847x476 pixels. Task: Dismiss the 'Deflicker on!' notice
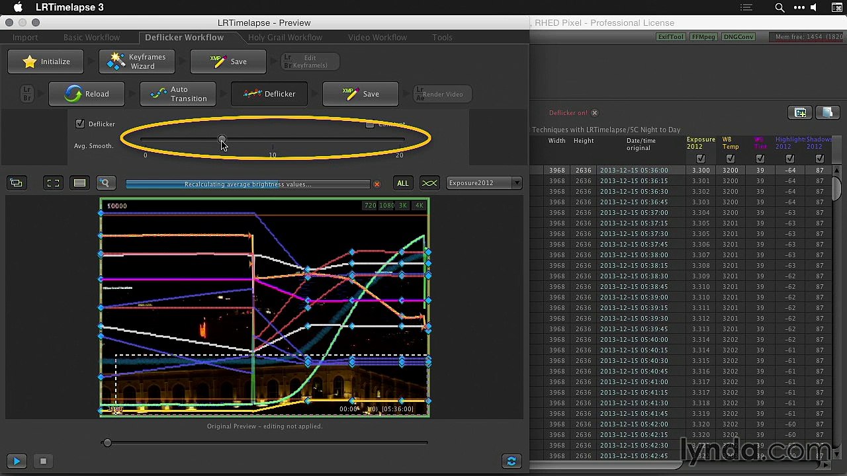pyautogui.click(x=594, y=113)
